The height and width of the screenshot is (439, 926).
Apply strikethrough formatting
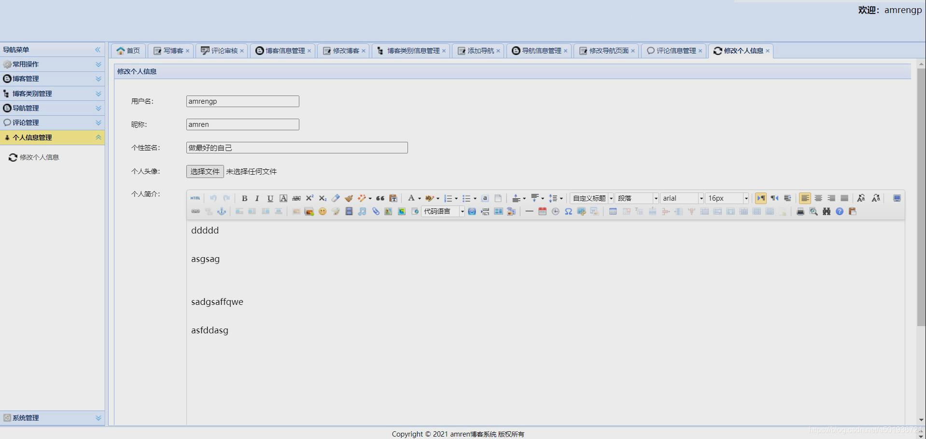296,198
